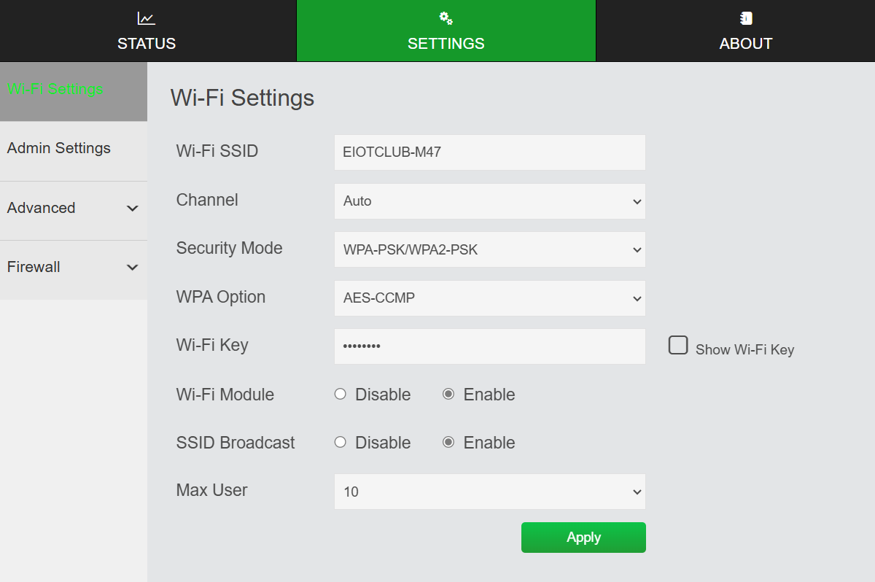Image resolution: width=875 pixels, height=582 pixels.
Task: Select Enable for Wi-Fi Module
Action: tap(448, 395)
